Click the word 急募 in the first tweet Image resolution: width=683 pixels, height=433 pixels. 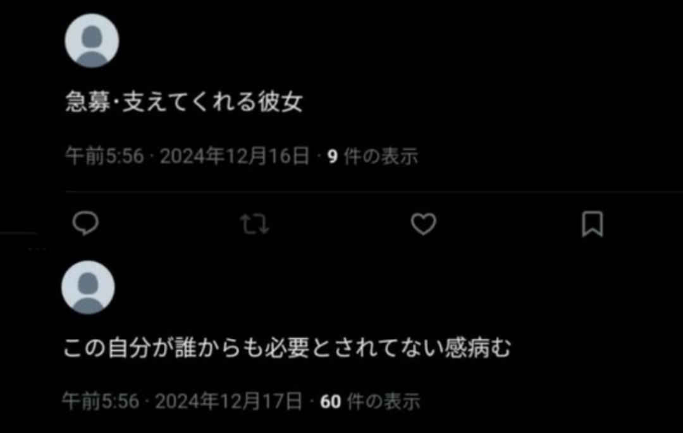(87, 102)
